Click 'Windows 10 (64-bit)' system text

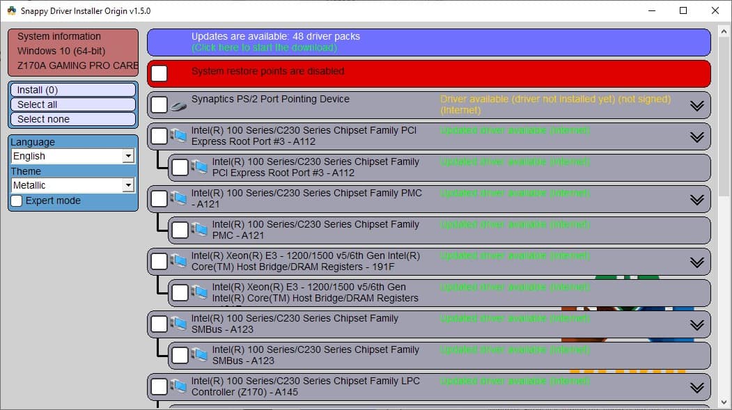[x=61, y=51]
